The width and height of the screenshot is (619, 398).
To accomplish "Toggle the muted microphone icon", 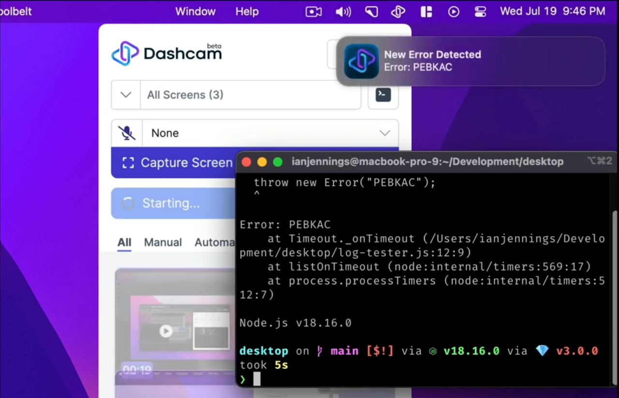I will pos(127,133).
